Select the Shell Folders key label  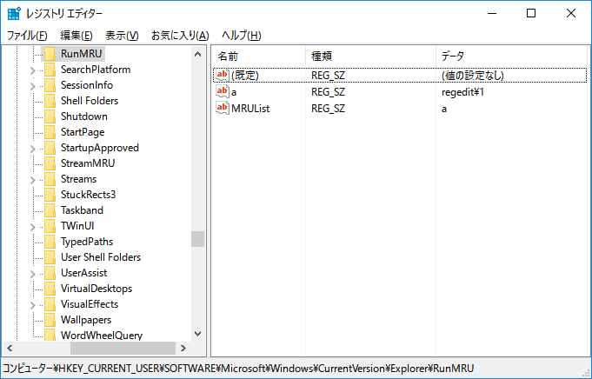point(90,101)
